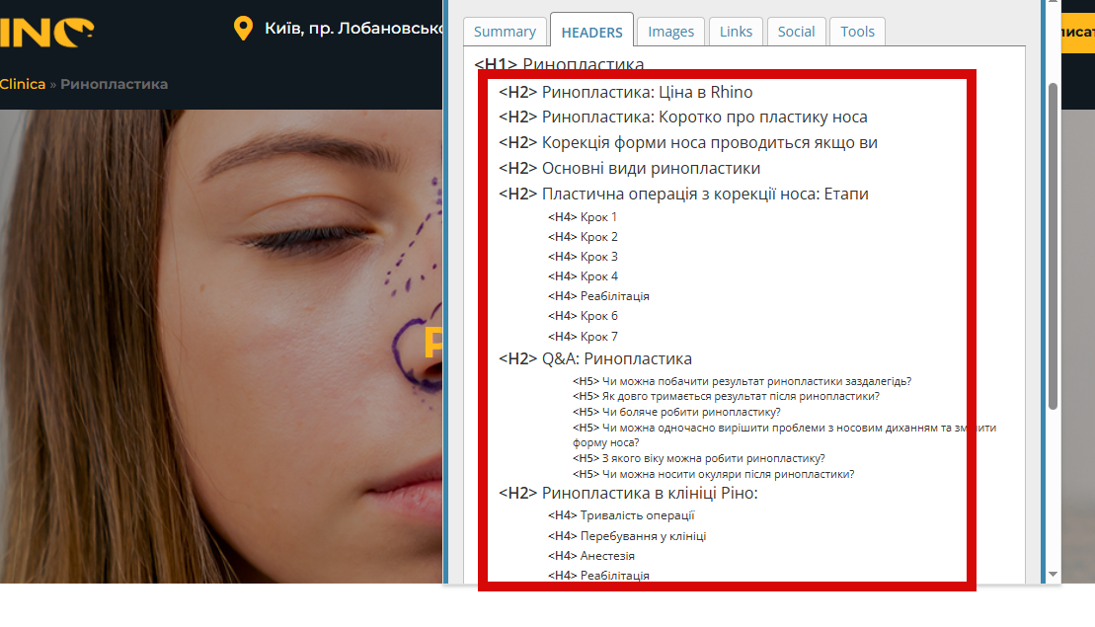Click the yellow button at top right

pos(1077,33)
